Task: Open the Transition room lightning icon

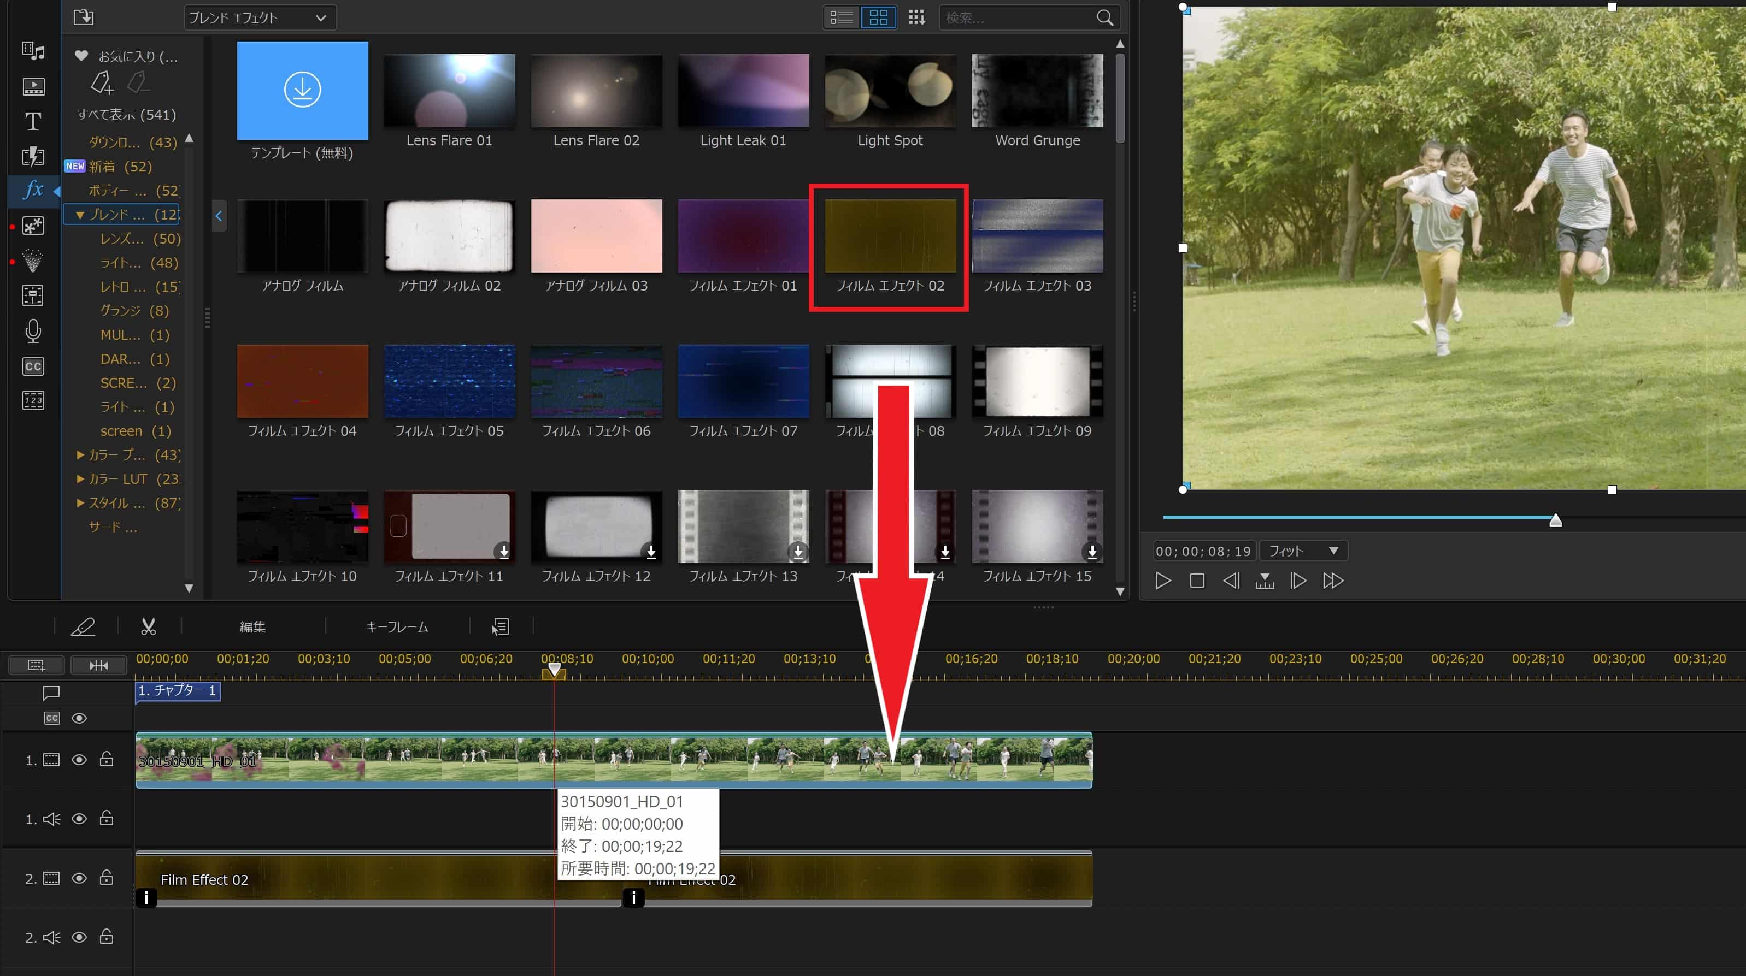Action: pyautogui.click(x=33, y=156)
